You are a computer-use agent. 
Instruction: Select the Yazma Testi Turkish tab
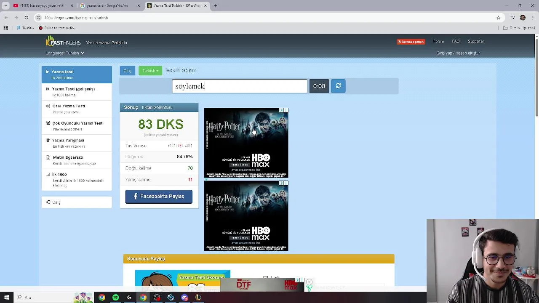pyautogui.click(x=177, y=5)
